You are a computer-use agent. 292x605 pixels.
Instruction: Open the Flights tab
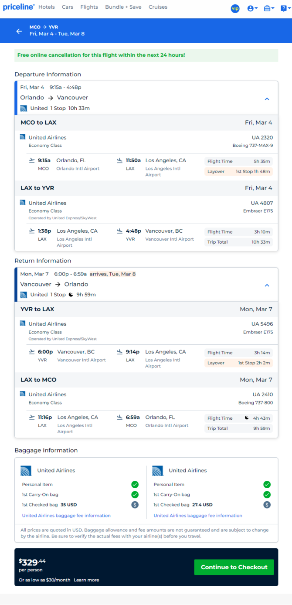point(89,7)
